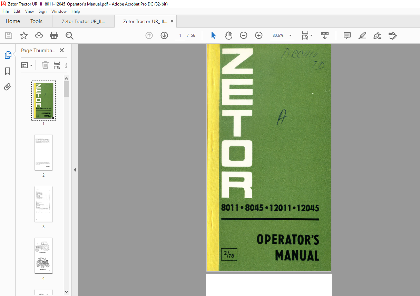Image resolution: width=420 pixels, height=296 pixels.
Task: Open the File menu
Action: tap(6, 11)
